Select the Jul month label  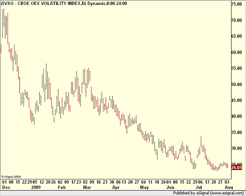(199, 187)
